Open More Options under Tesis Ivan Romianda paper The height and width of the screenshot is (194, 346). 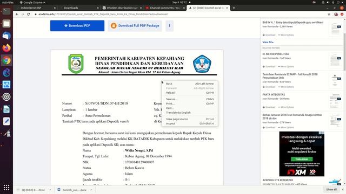point(286,87)
